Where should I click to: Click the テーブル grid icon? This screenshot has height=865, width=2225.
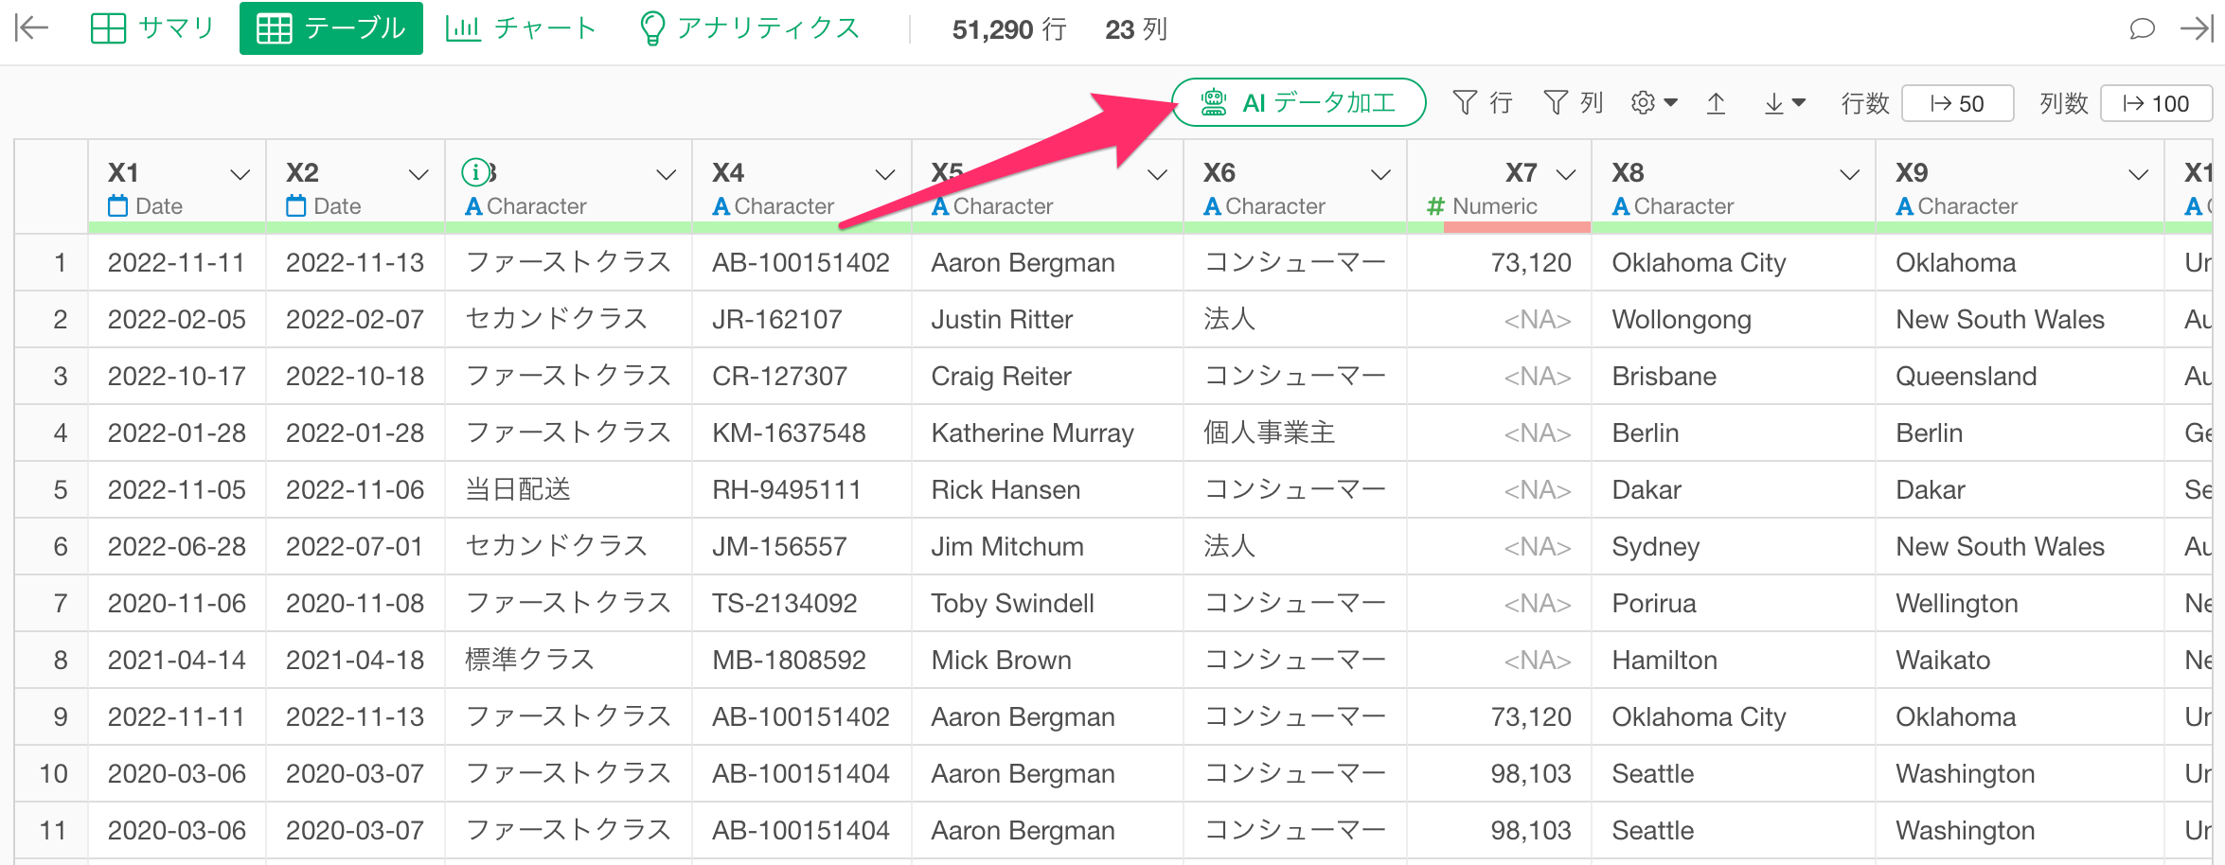pyautogui.click(x=275, y=28)
